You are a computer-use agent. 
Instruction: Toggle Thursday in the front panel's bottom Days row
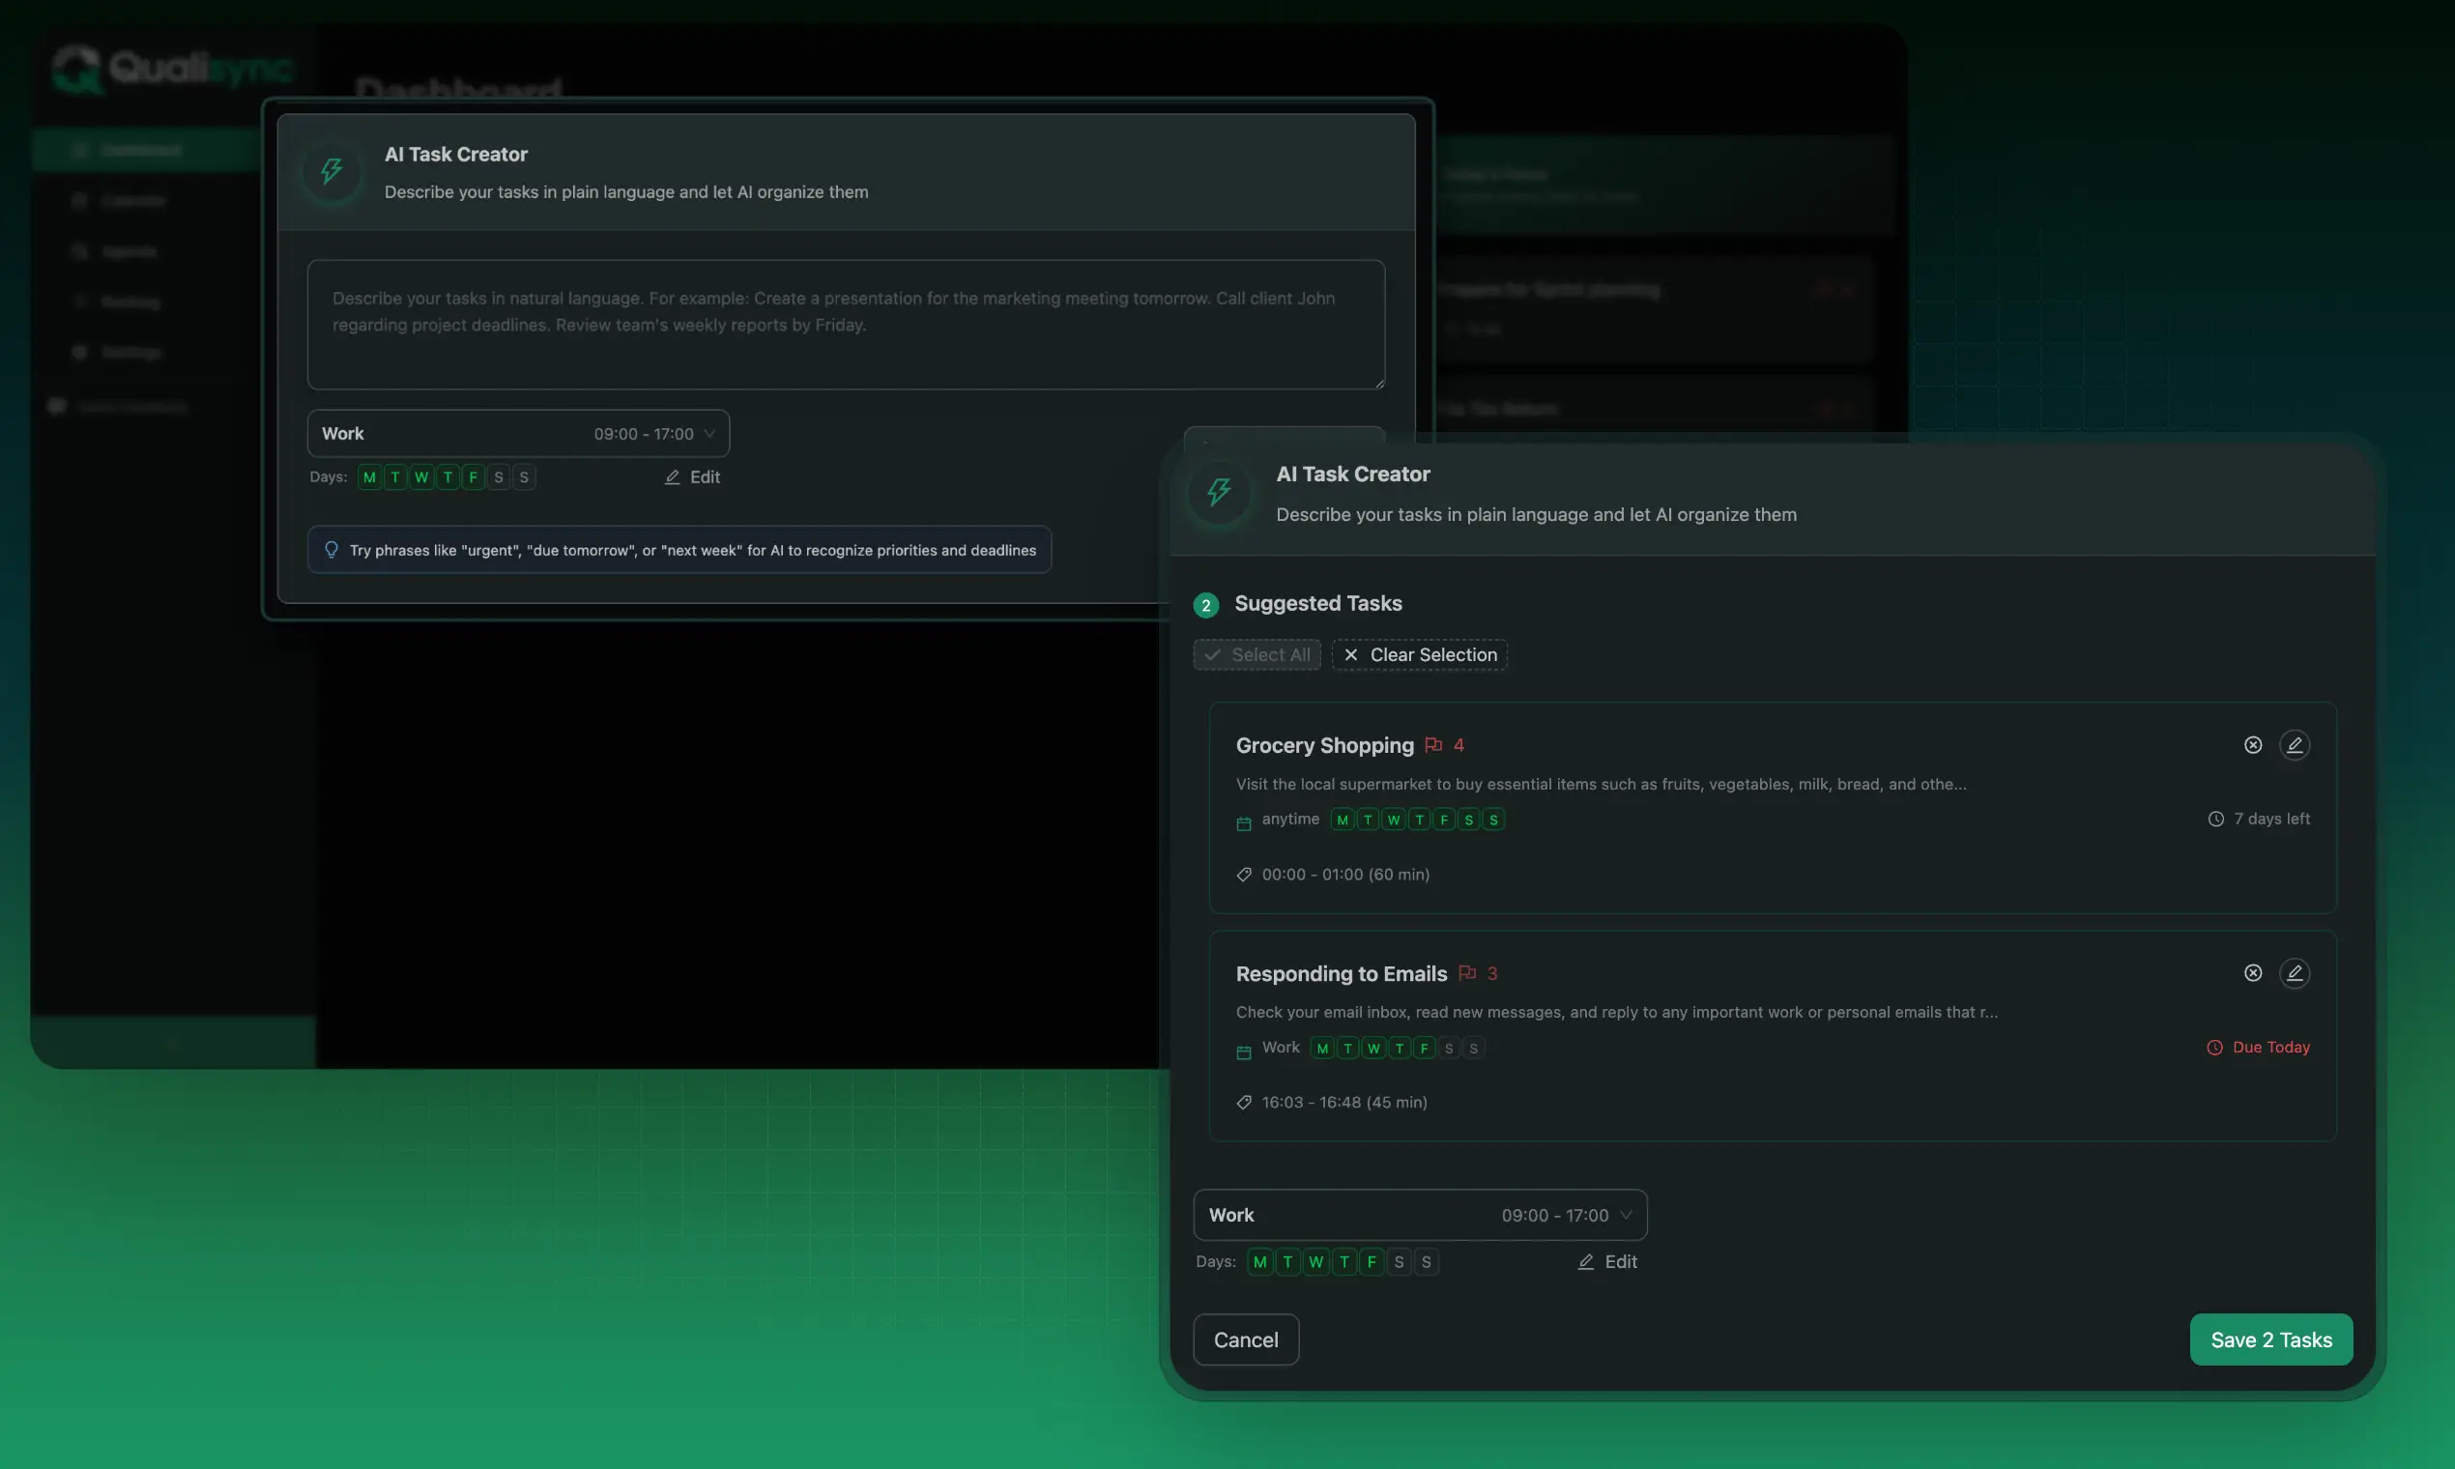[1344, 1261]
